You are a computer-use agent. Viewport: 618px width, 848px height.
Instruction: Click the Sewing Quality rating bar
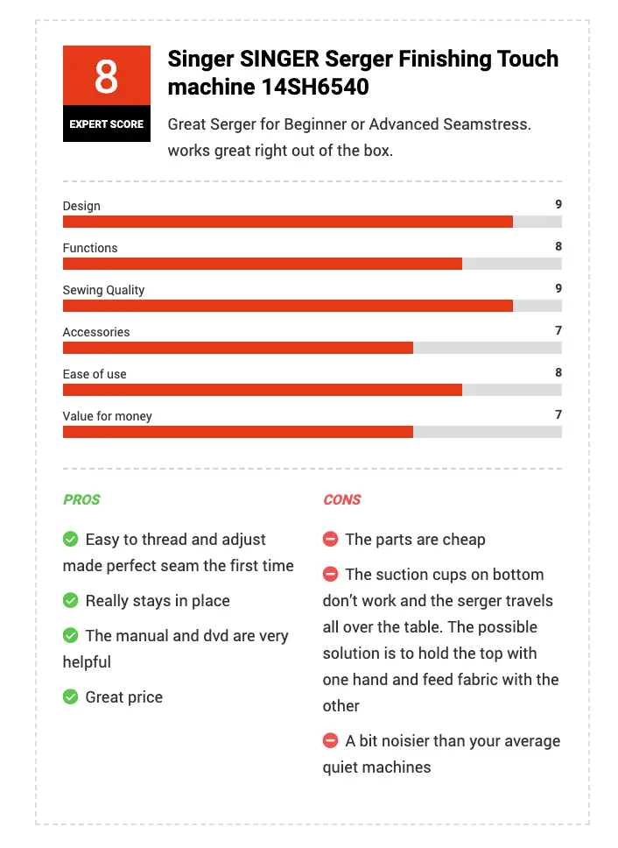coord(313,306)
